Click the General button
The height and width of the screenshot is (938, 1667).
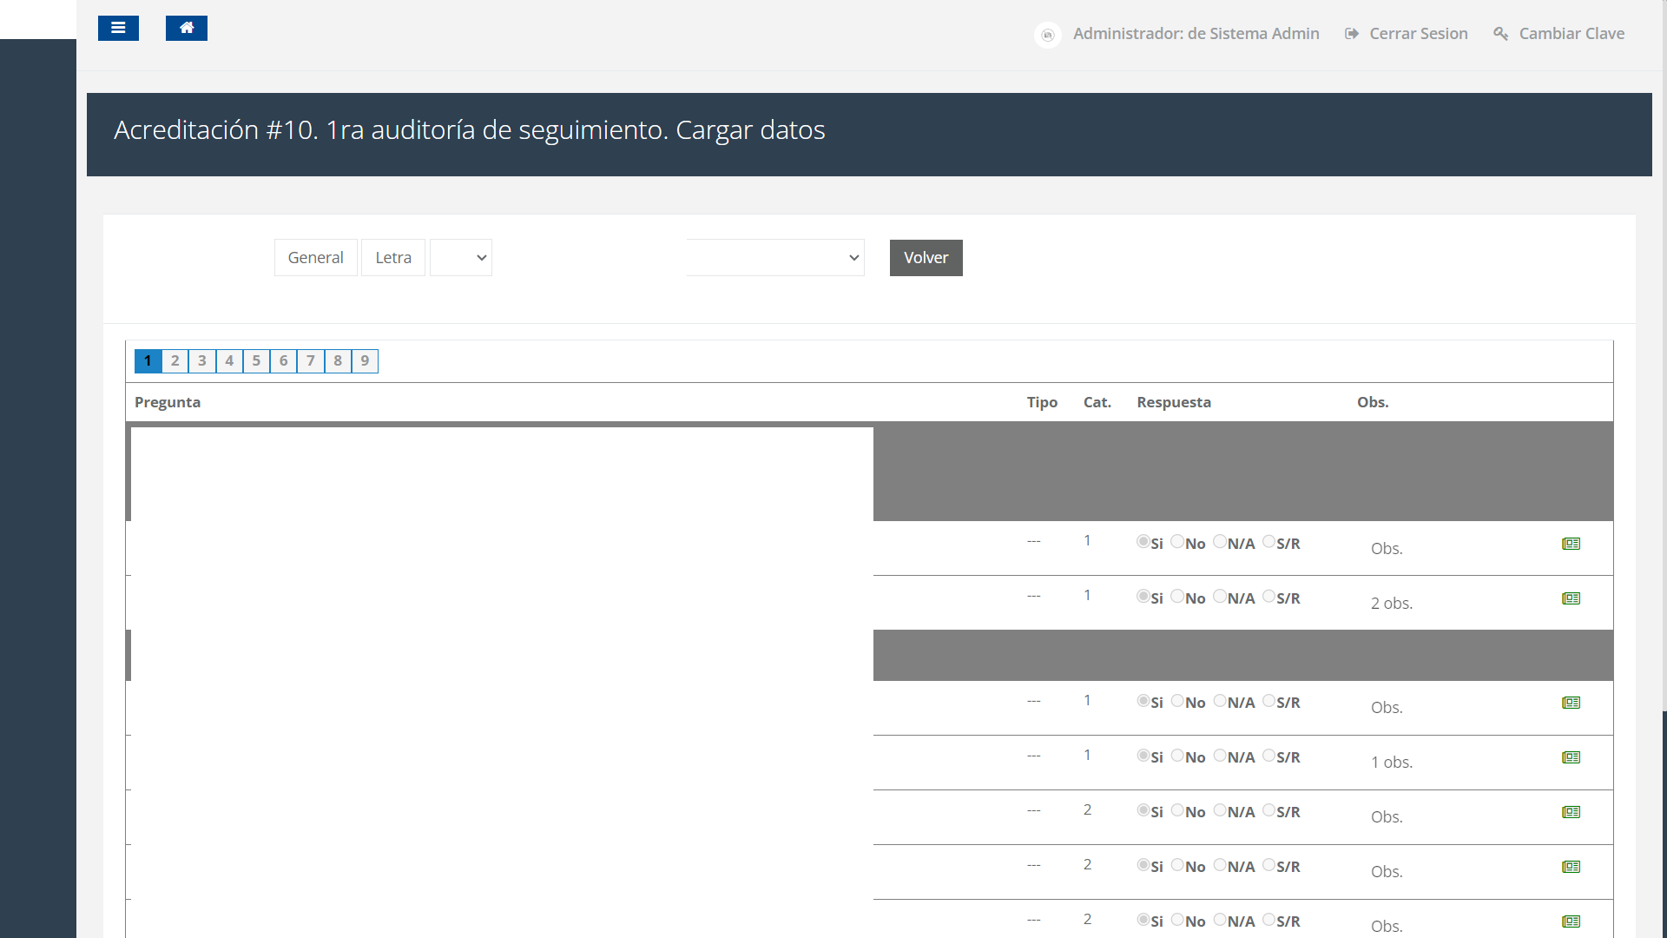click(316, 258)
